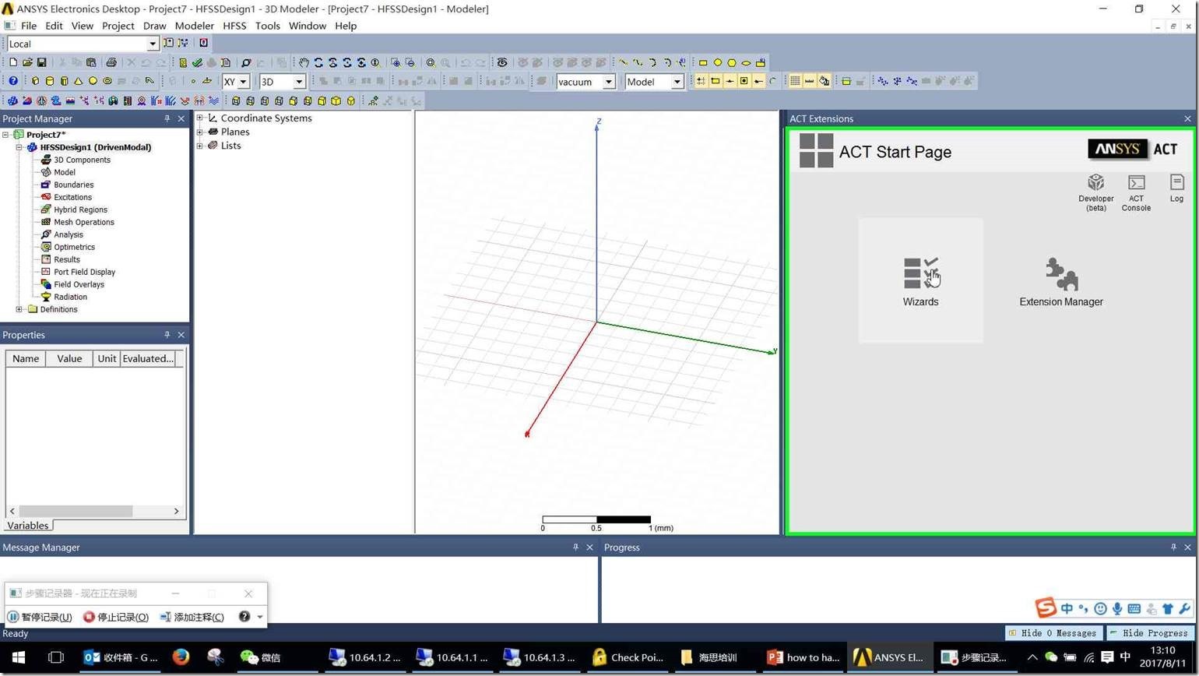The height and width of the screenshot is (676, 1199).
Task: Toggle Snap to Quadrant mode
Action: (758, 81)
